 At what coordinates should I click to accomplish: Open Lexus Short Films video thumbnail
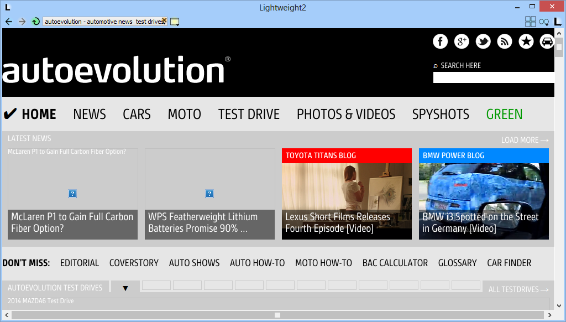tap(347, 201)
